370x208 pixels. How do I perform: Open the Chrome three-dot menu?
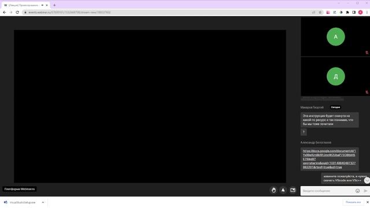(x=367, y=12)
